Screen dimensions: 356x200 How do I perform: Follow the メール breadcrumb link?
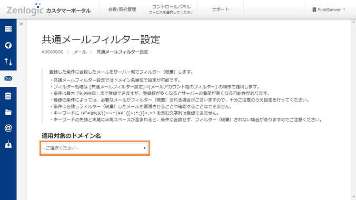pos(80,52)
